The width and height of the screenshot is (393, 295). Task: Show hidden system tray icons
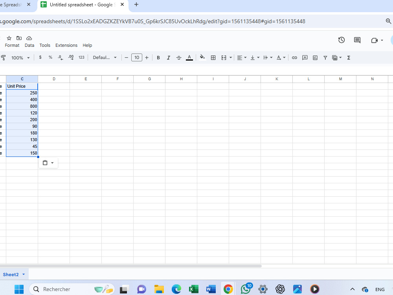pos(353,289)
